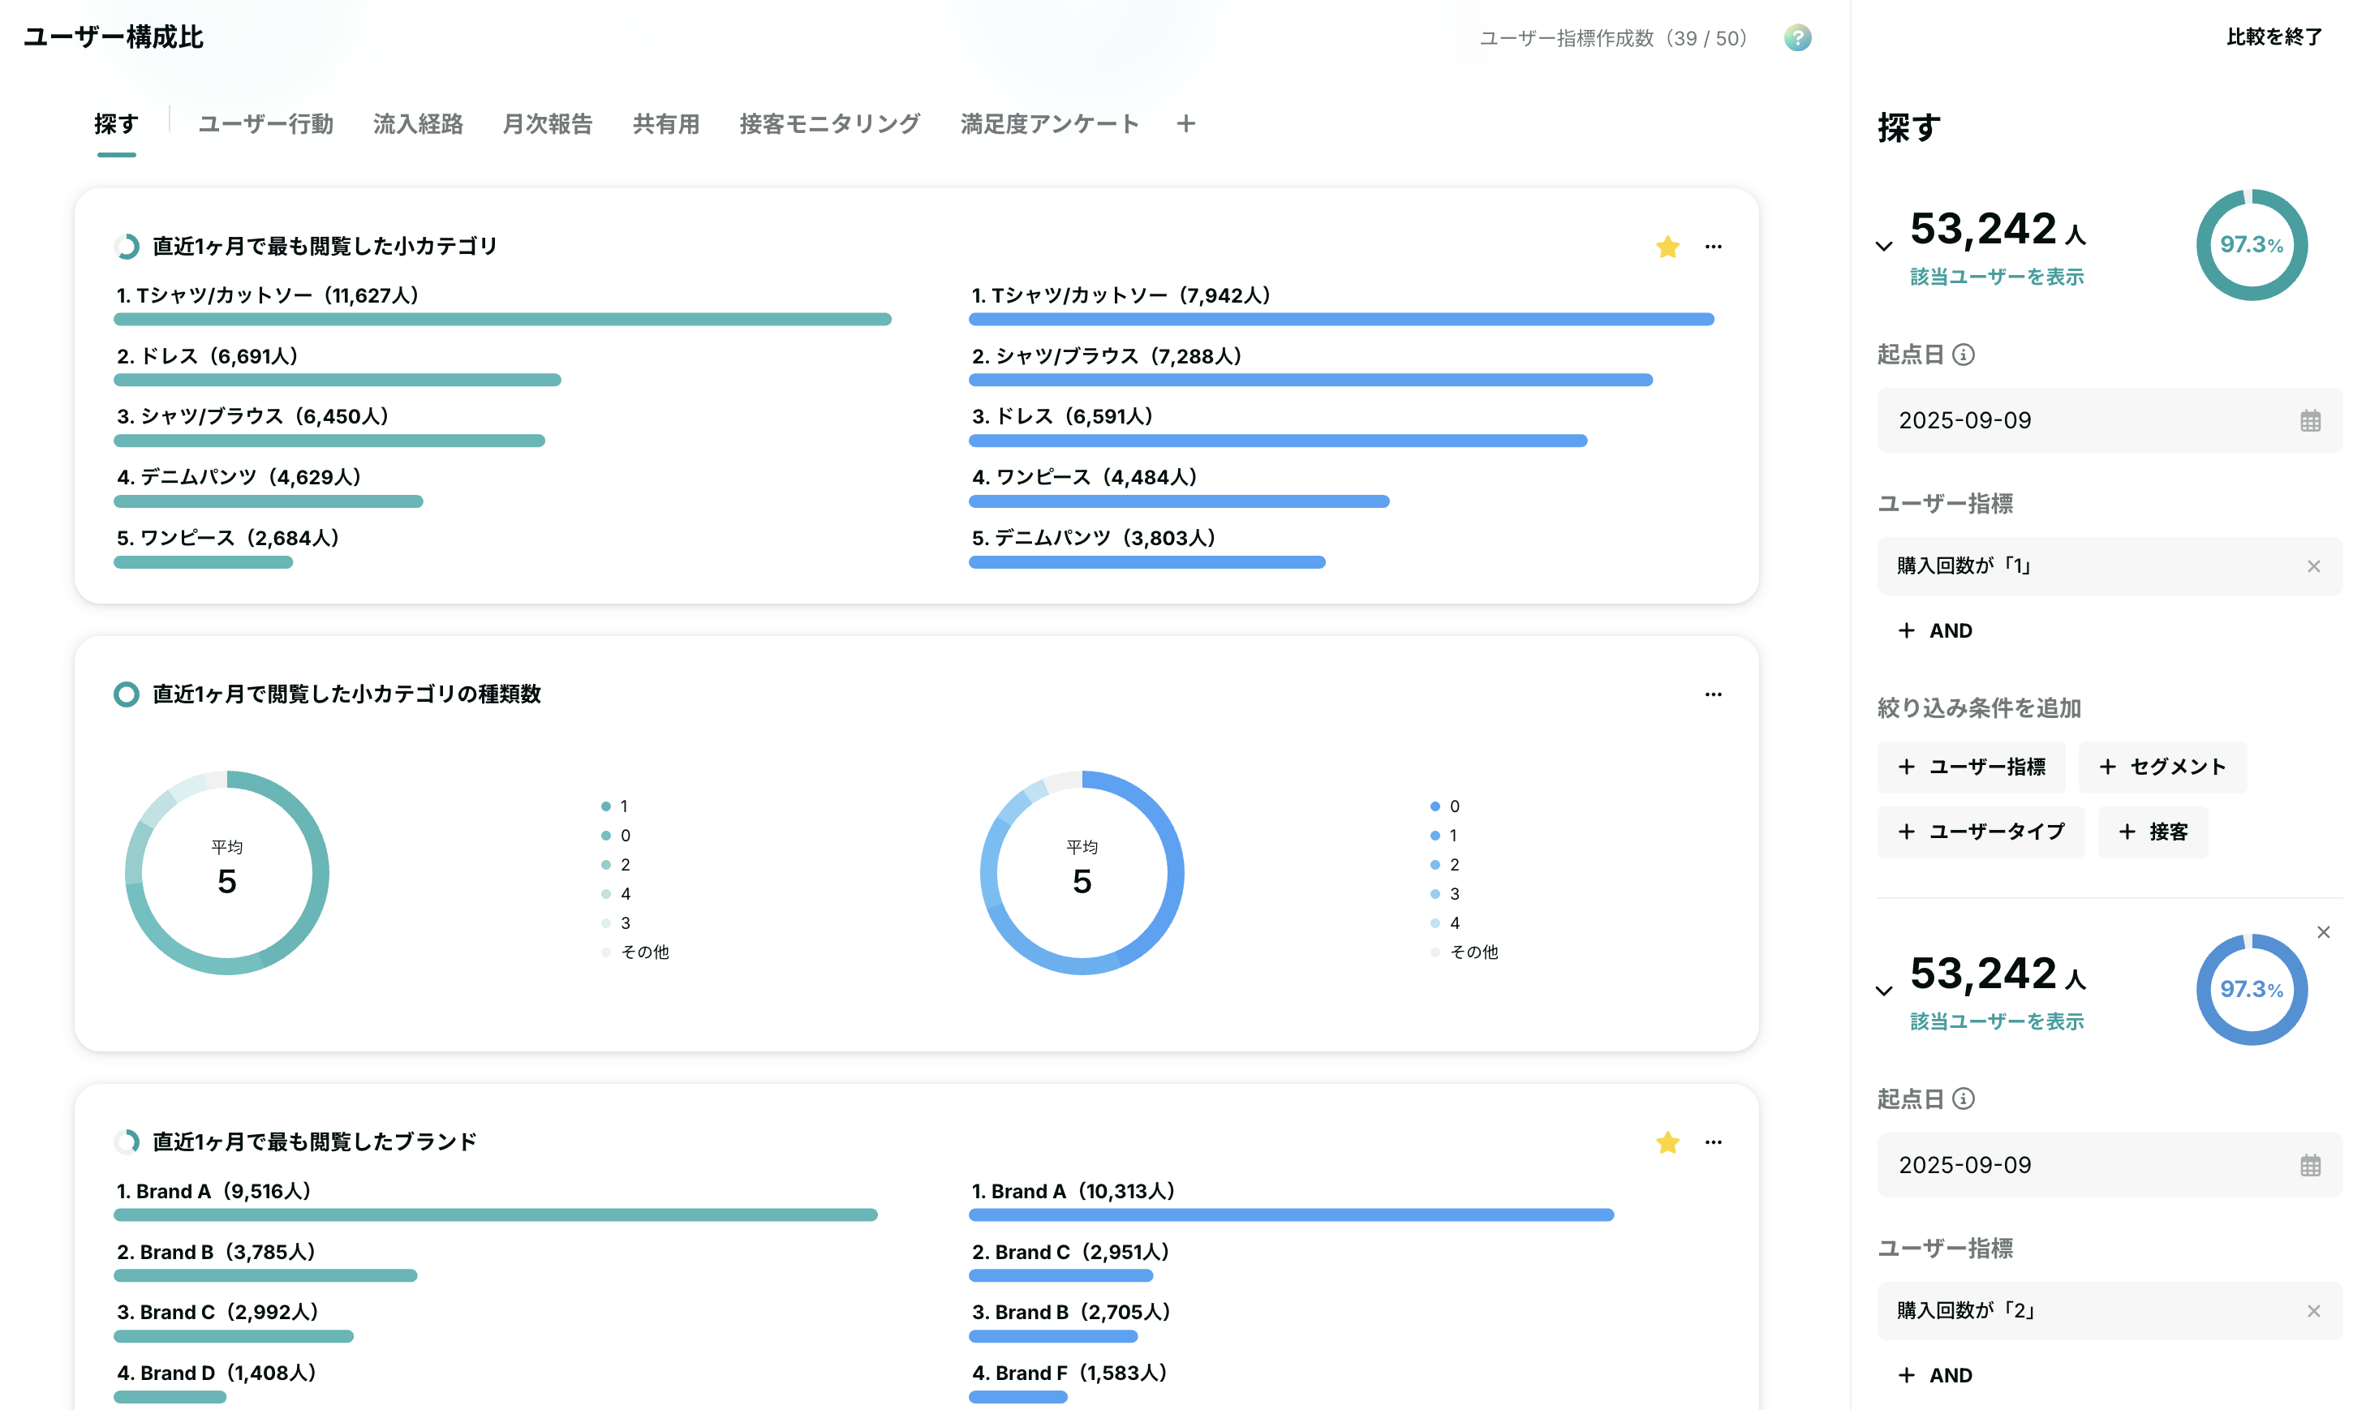Add AND condition under 購入回数が「1」
The image size is (2353, 1410).
click(1935, 631)
